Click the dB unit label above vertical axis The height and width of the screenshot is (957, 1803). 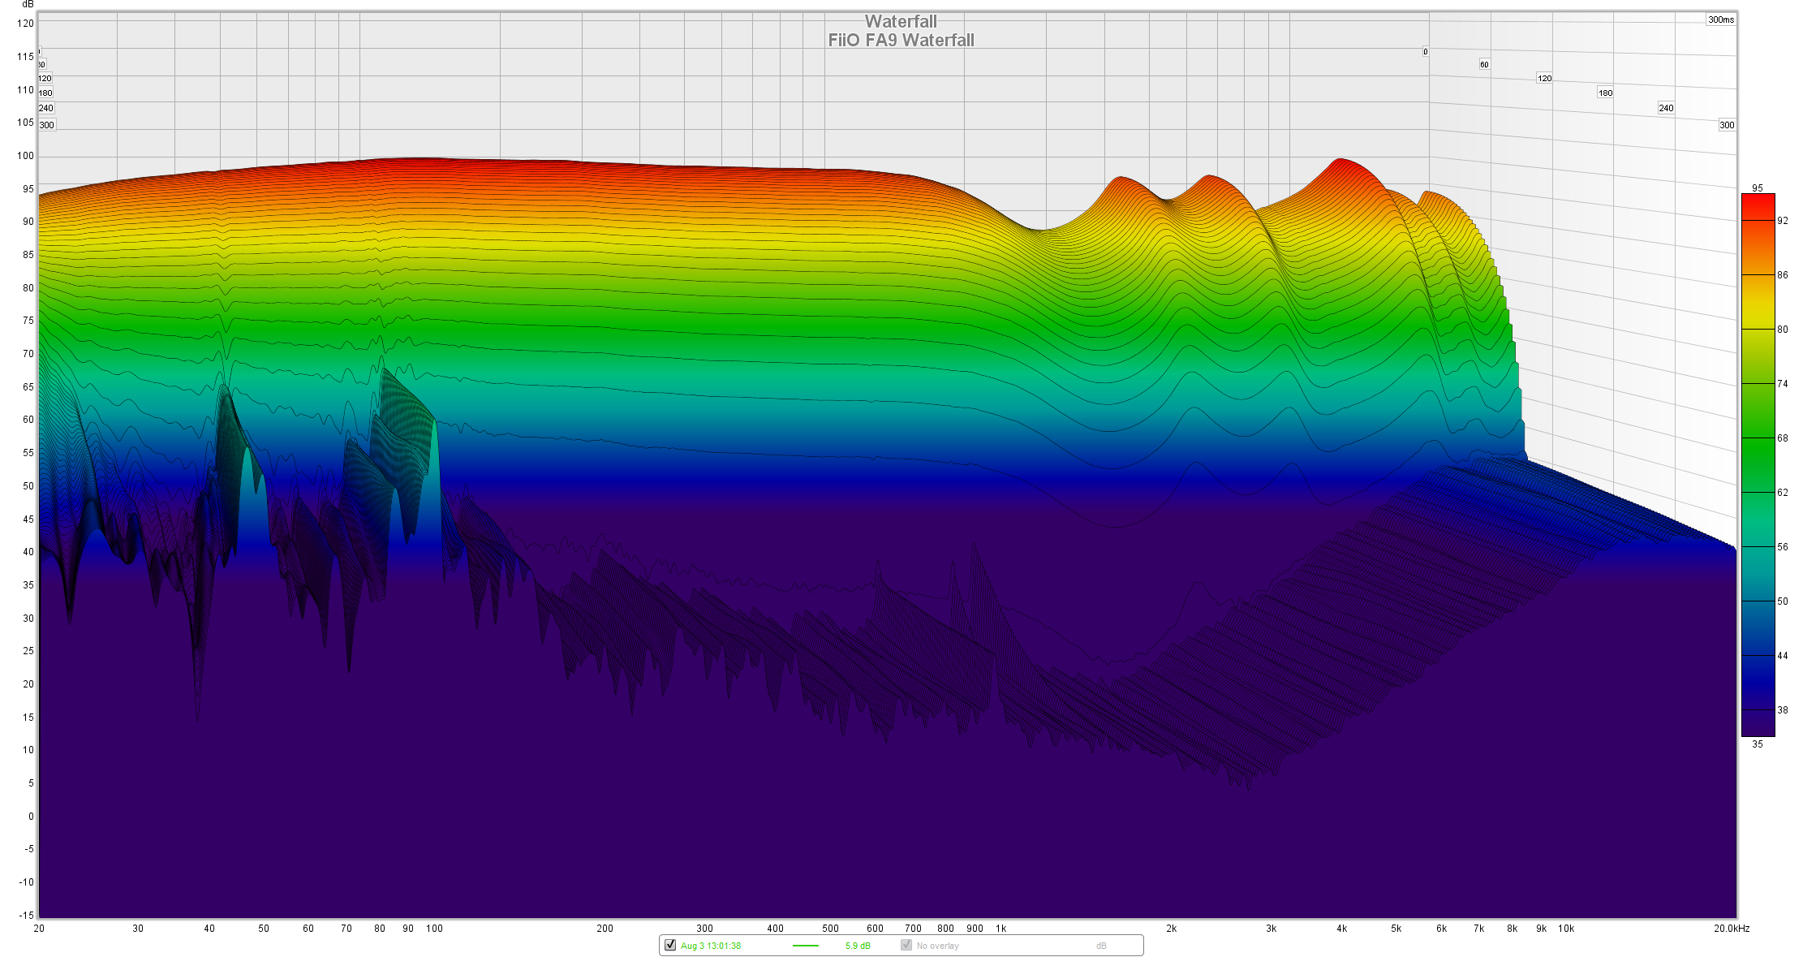tap(28, 4)
